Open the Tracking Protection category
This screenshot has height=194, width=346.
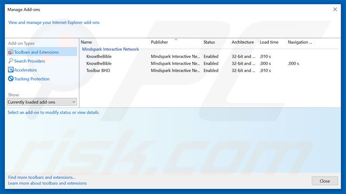32,79
